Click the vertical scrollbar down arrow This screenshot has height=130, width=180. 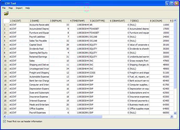click(x=175, y=113)
